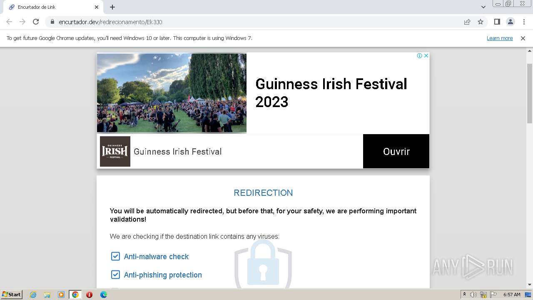533x300 pixels.
Task: Click the Ouvrir button
Action: click(x=396, y=151)
